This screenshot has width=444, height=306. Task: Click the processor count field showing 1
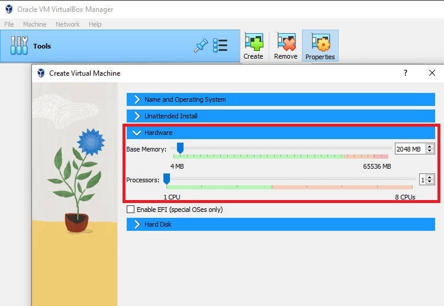(x=423, y=180)
